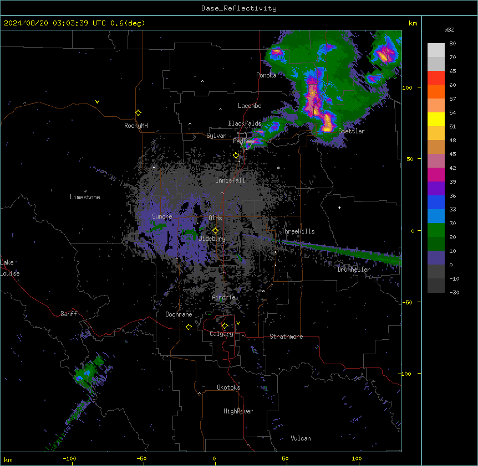The height and width of the screenshot is (466, 478).
Task: Click the Lake Louise label
Action: (x=10, y=268)
